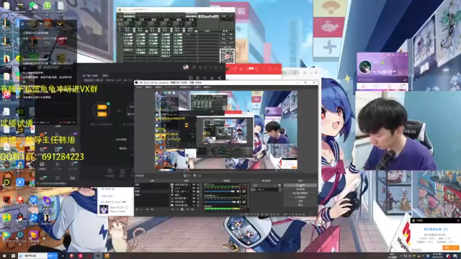This screenshot has width=461, height=259.
Task: Open transition properties gear beside transition dropdown
Action: 279,186
